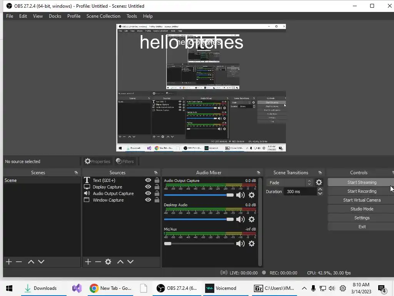Image resolution: width=394 pixels, height=296 pixels.
Task: Enable Studio Mode
Action: click(361, 209)
